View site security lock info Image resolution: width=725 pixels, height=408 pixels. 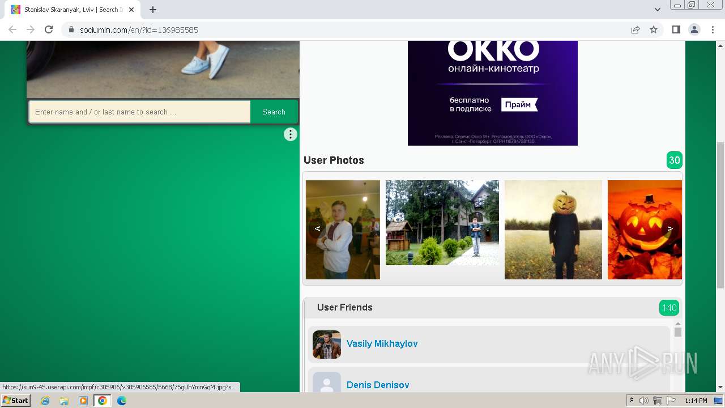pos(71,29)
